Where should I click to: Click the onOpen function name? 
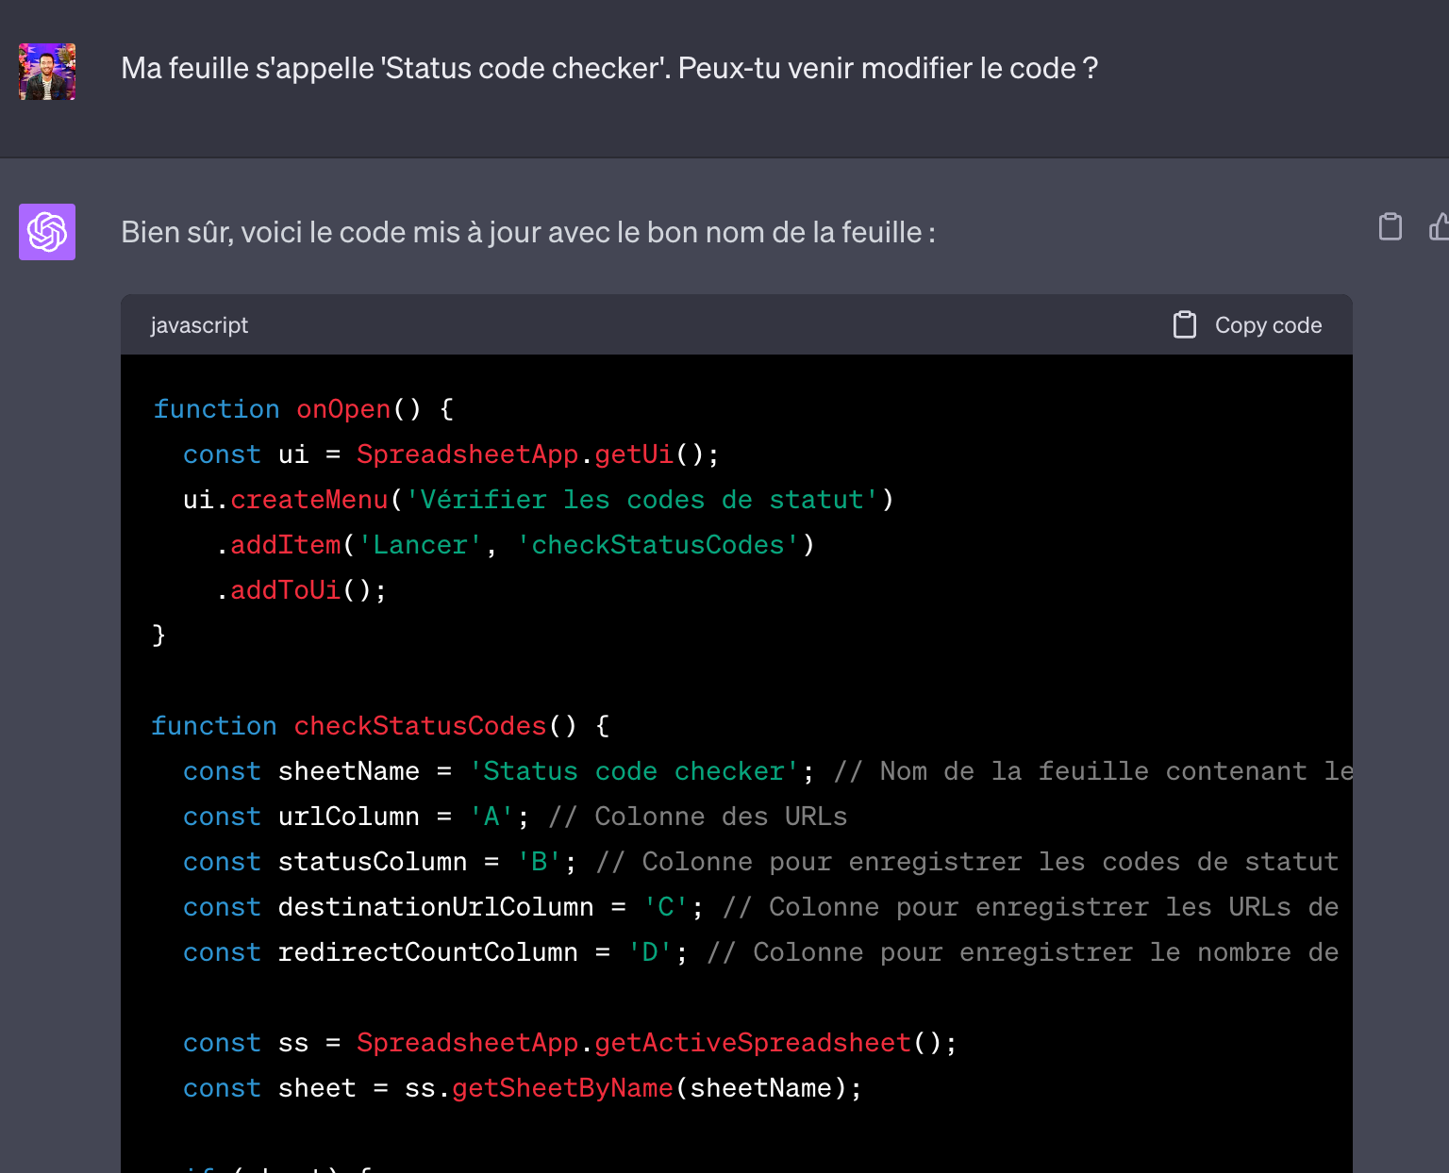click(343, 409)
